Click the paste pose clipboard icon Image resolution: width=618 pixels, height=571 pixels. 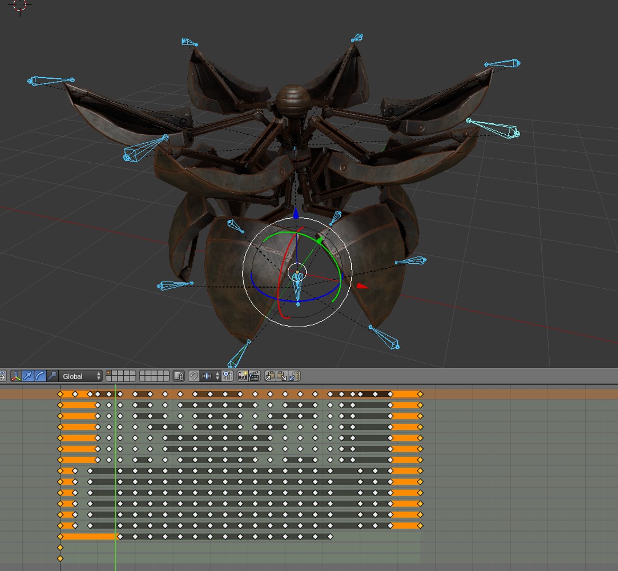[282, 376]
